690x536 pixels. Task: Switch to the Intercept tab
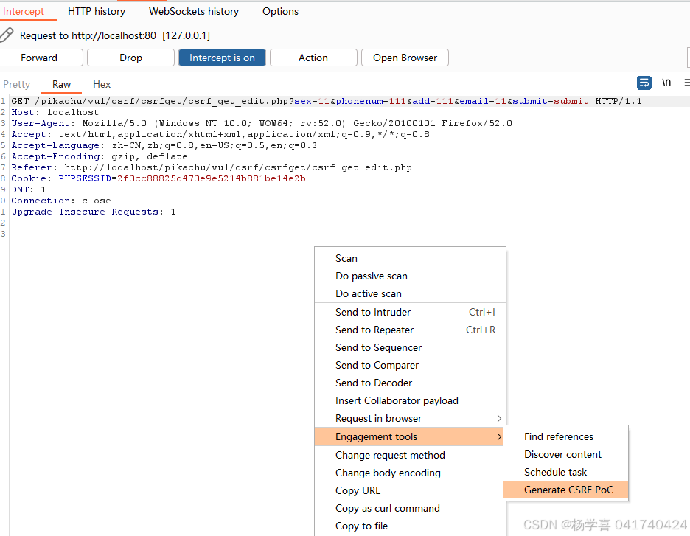coord(24,12)
